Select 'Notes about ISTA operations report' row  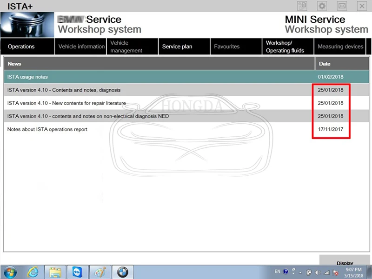click(x=186, y=129)
